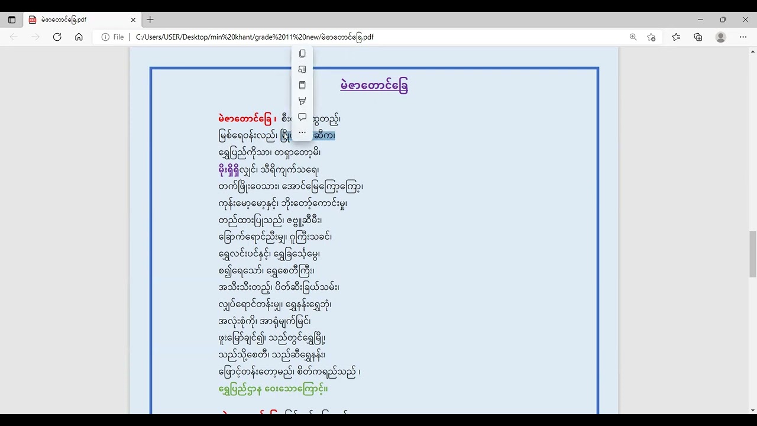
Task: Click the line starting with သည်သို့စေတီ
Action: pyautogui.click(x=272, y=355)
